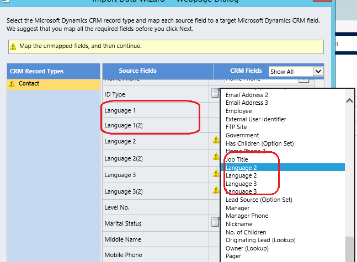Viewport: 357px width, 262px height.
Task: Click the Map the unmapped fields message
Action: coord(81,46)
